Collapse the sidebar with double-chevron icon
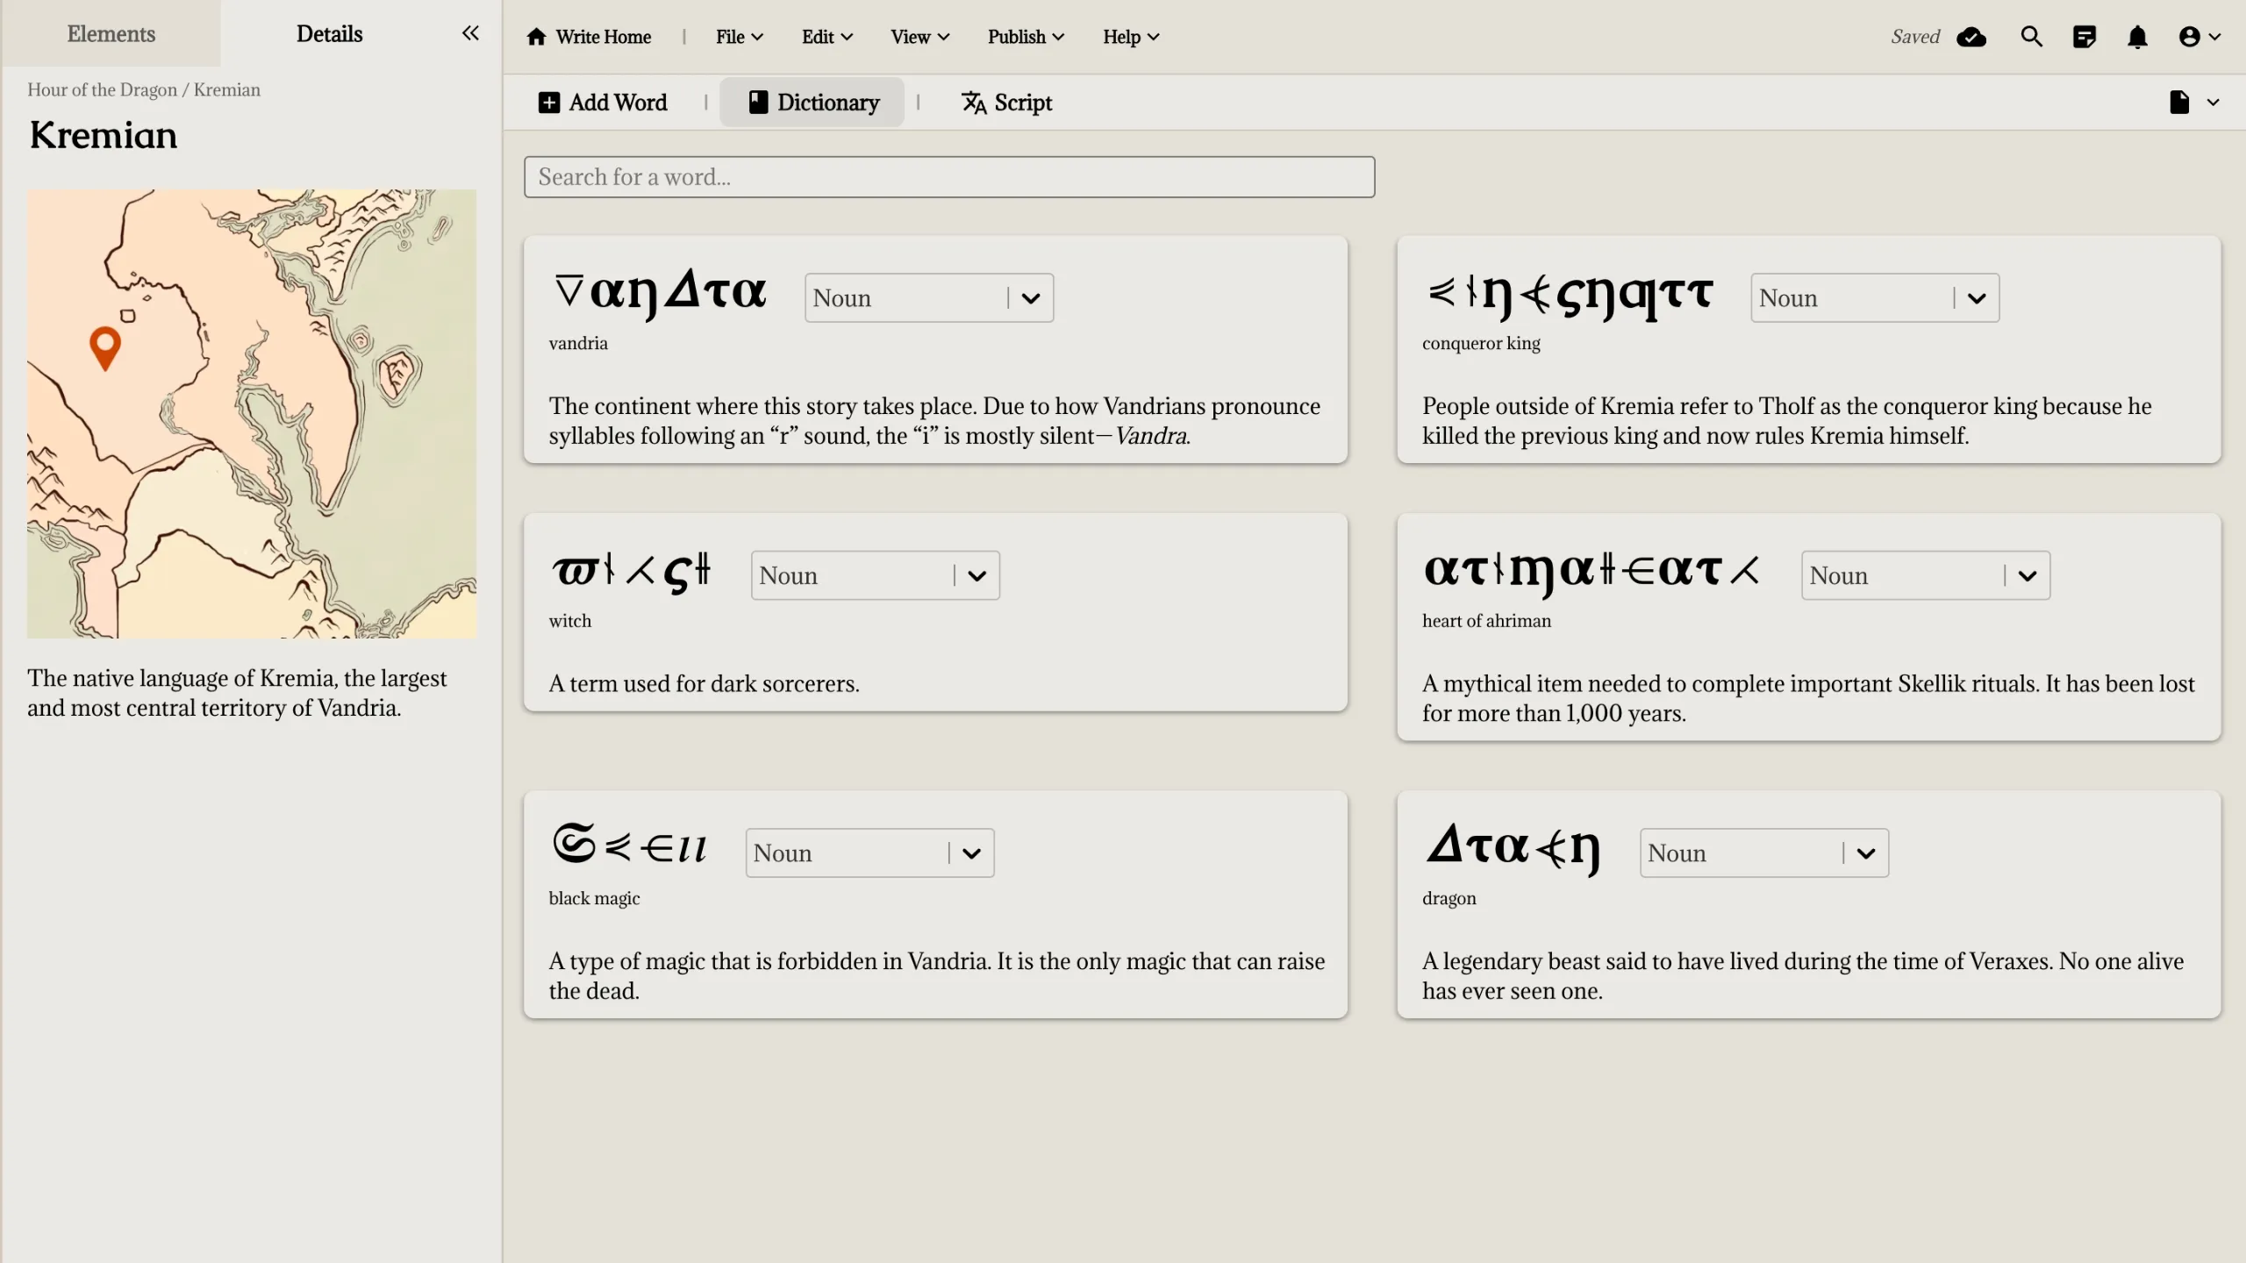2246x1263 pixels. coord(470,33)
